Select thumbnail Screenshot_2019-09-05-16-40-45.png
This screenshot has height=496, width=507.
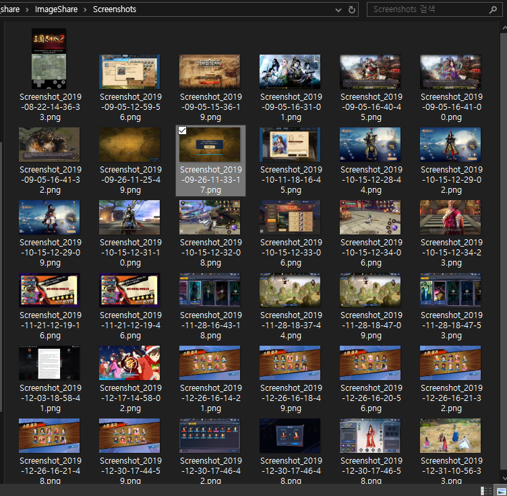(x=370, y=71)
